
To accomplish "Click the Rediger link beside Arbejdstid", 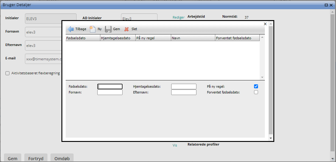I will click(178, 17).
